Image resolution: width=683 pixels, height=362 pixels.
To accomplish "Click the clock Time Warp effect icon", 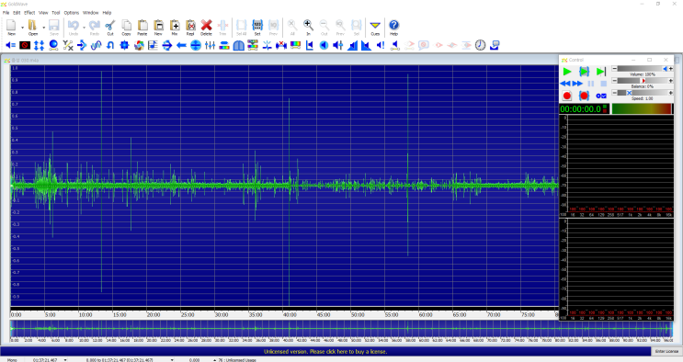I will tap(480, 45).
